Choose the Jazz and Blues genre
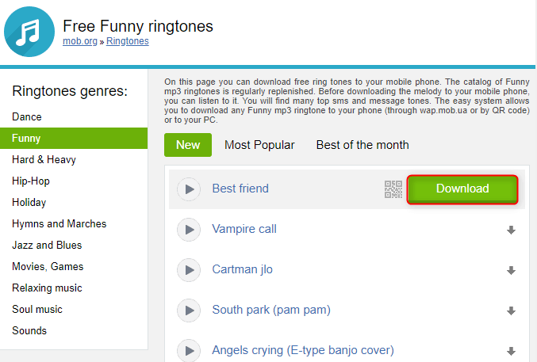The image size is (537, 362). tap(47, 245)
